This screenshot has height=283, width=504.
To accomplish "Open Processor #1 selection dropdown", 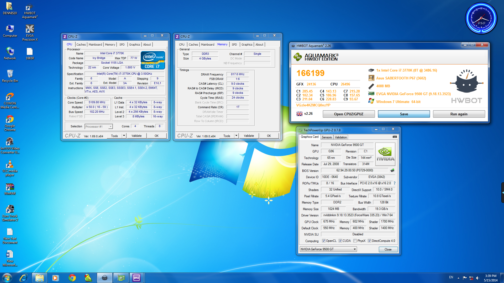I will (99, 127).
